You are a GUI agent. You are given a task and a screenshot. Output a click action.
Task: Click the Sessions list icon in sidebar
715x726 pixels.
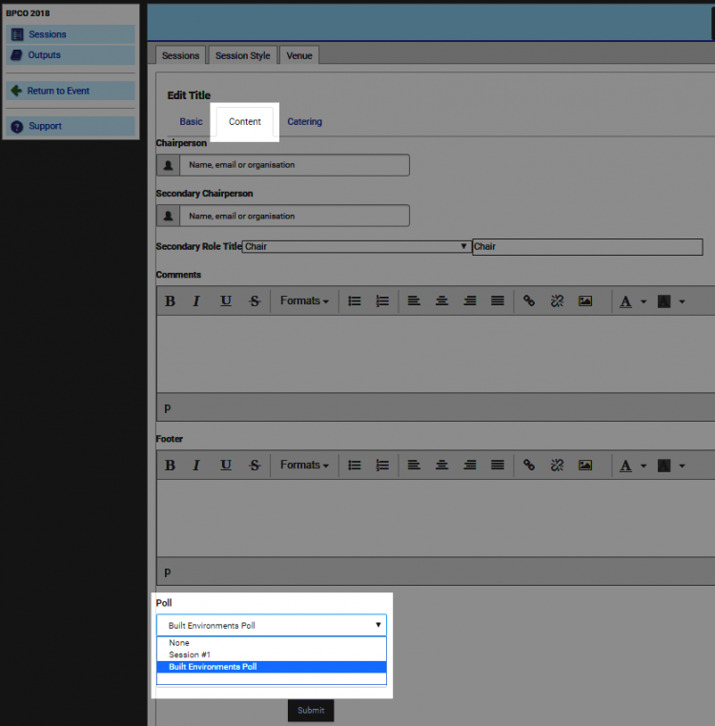17,34
